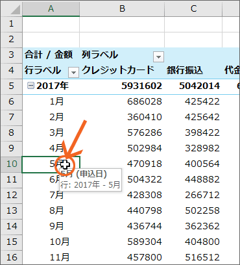Click the 1月 row label
The width and height of the screenshot is (240, 265).
pos(56,101)
